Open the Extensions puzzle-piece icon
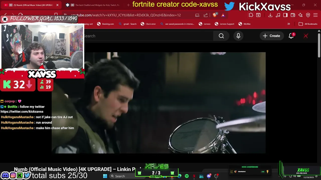The image size is (321, 180). (x=251, y=15)
